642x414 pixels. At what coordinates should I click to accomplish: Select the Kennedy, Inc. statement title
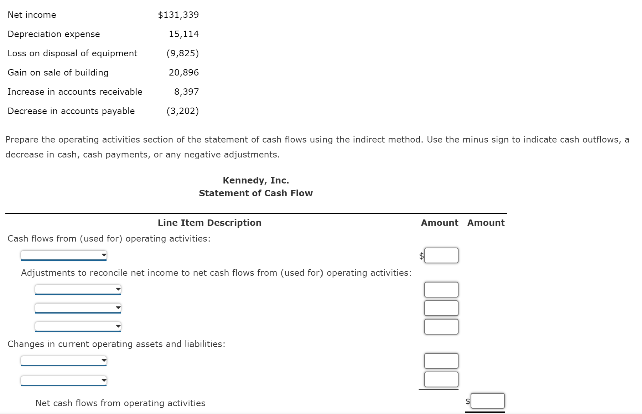(256, 180)
